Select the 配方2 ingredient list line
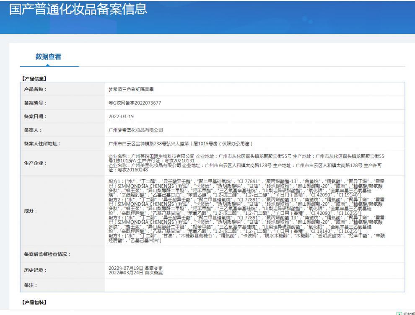415x315 pixels. click(246, 206)
